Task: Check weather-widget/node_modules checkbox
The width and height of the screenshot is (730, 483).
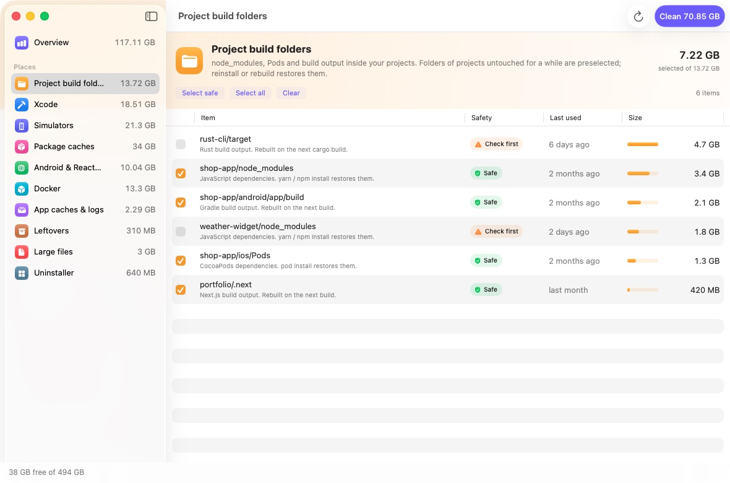Action: pyautogui.click(x=181, y=232)
